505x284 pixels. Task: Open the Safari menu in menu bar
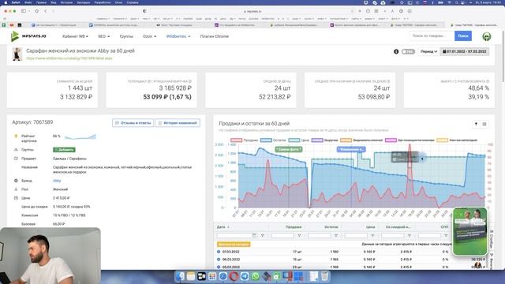coord(16,2)
